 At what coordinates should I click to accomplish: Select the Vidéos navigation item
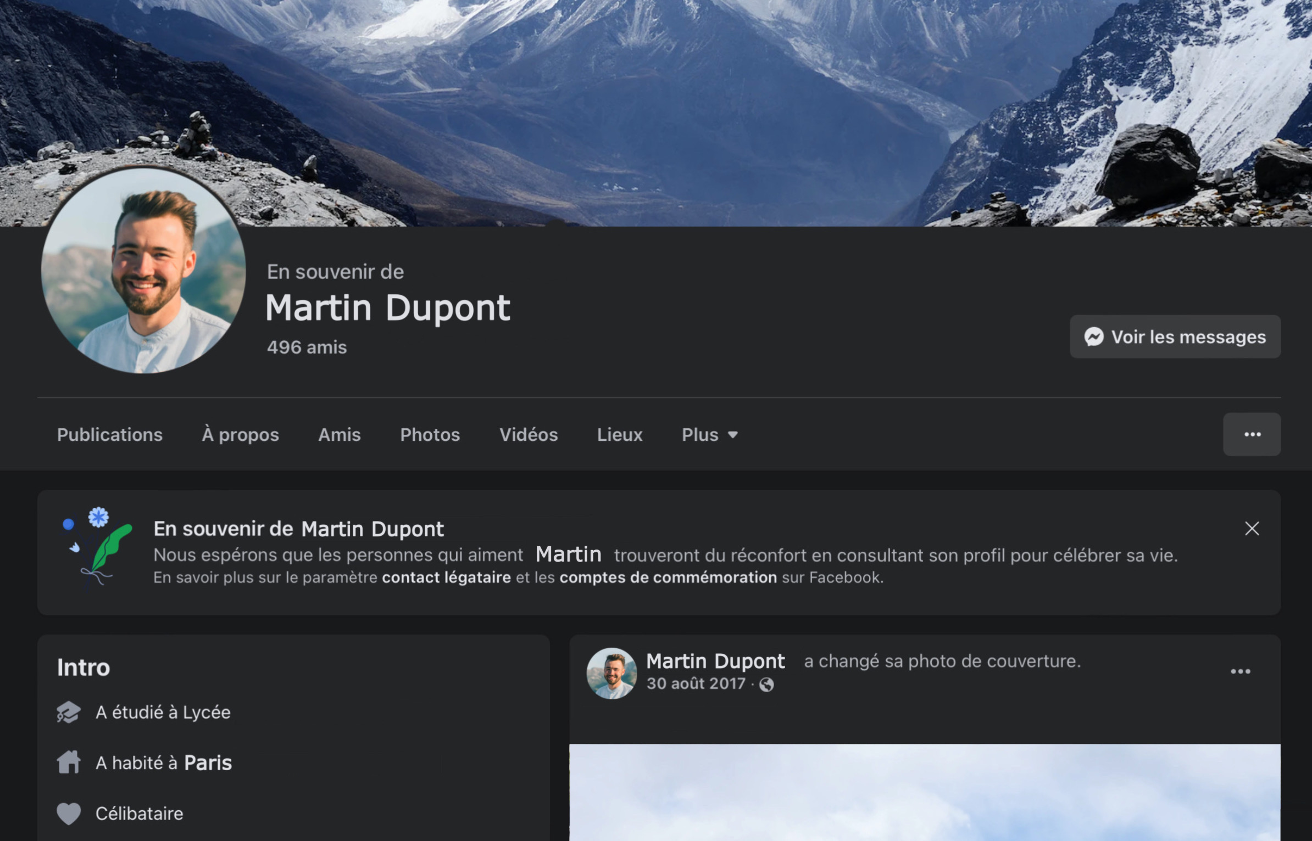tap(528, 434)
